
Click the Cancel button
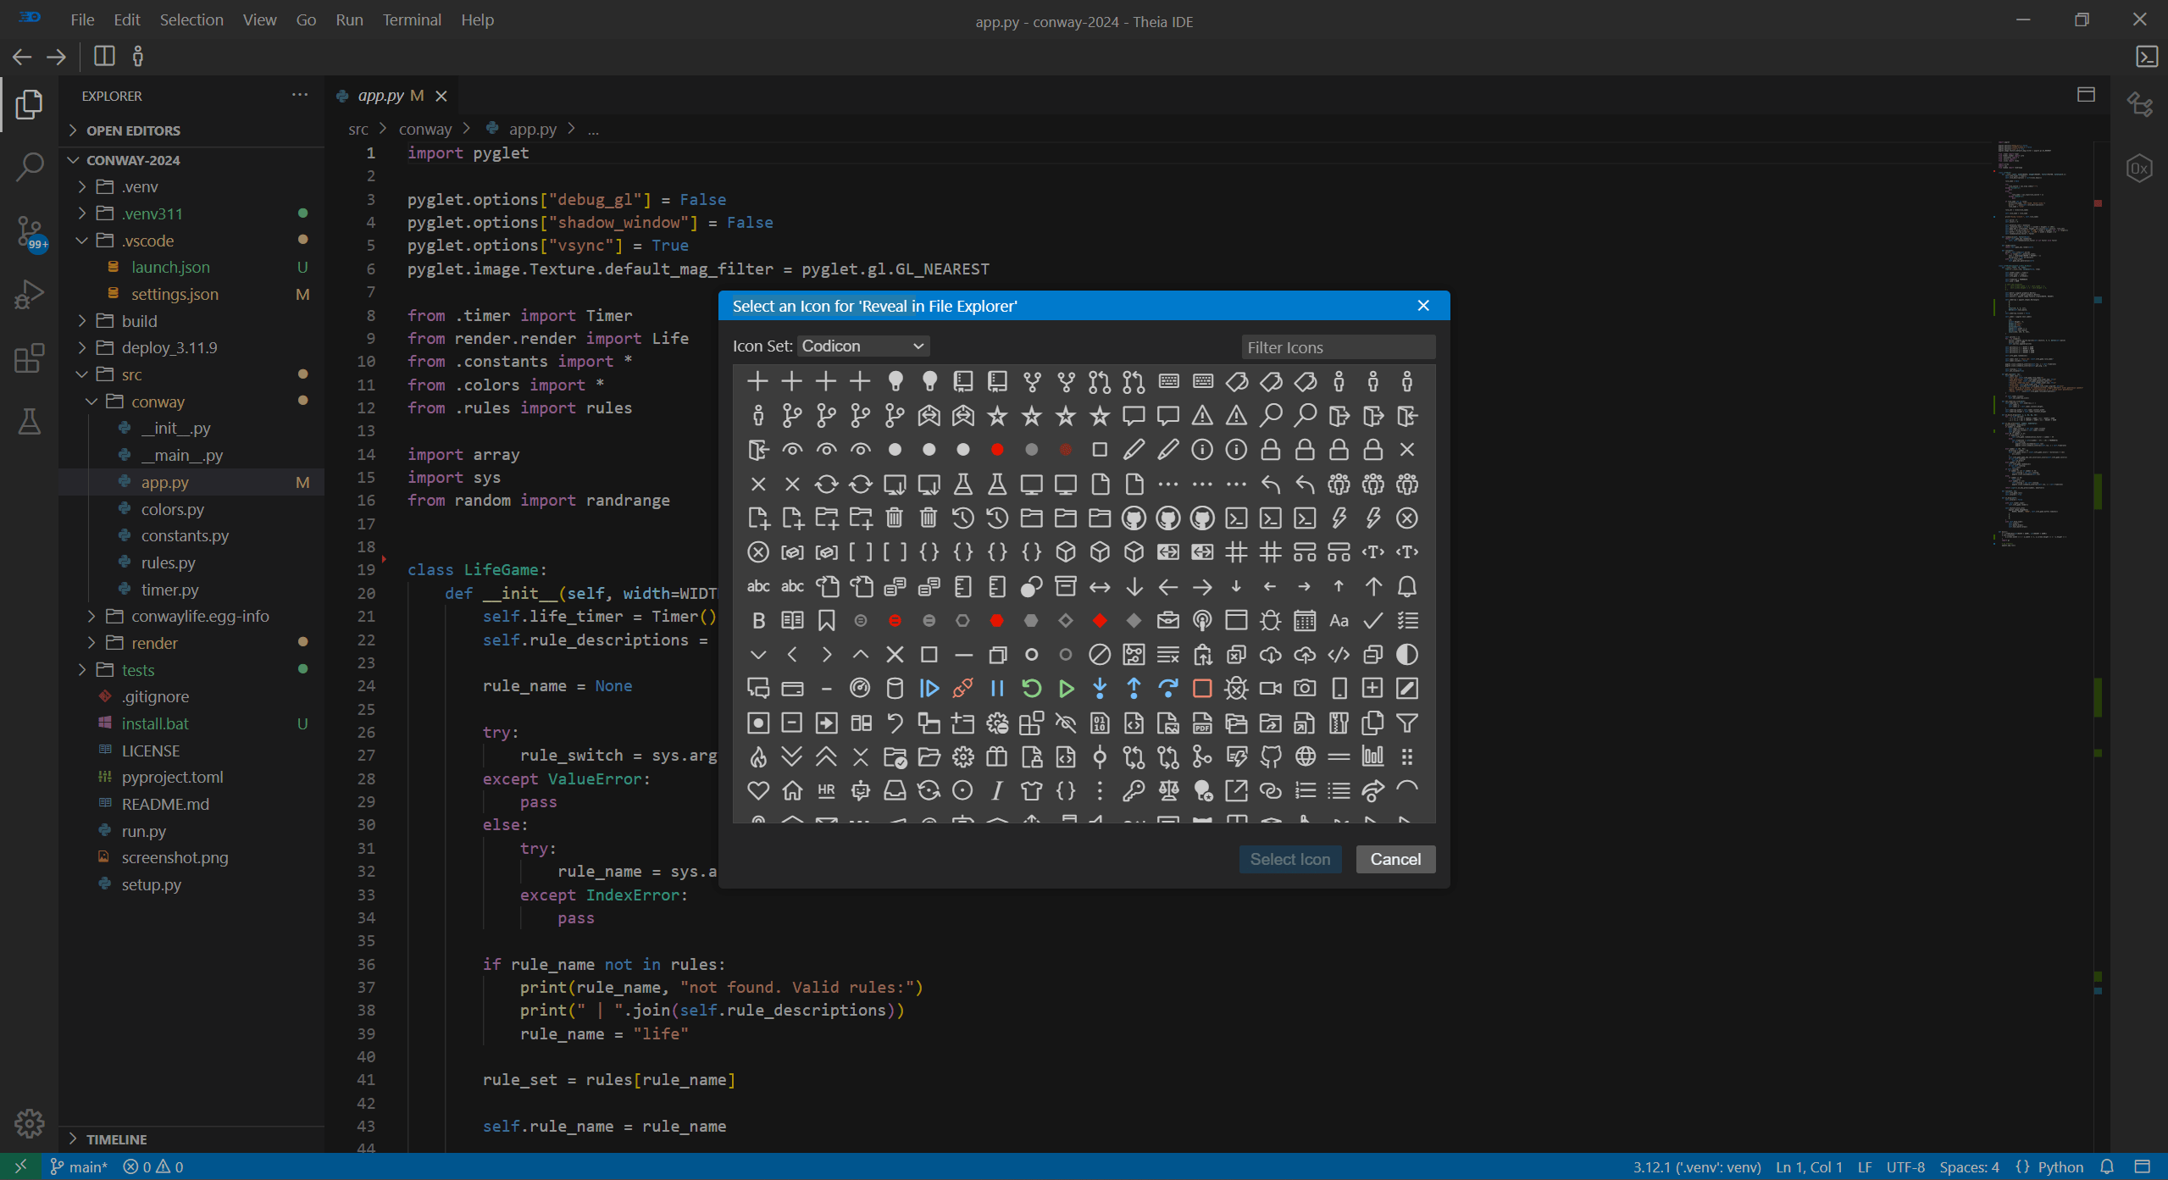click(1395, 859)
